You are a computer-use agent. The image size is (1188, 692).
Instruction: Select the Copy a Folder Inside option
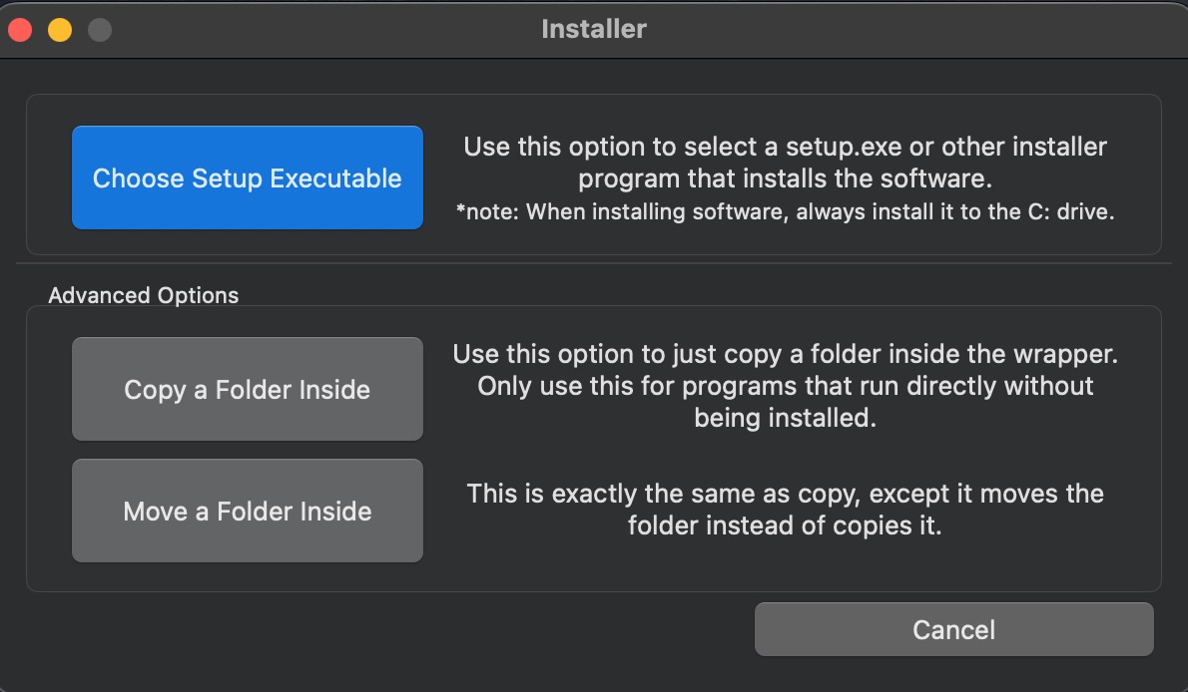click(247, 389)
